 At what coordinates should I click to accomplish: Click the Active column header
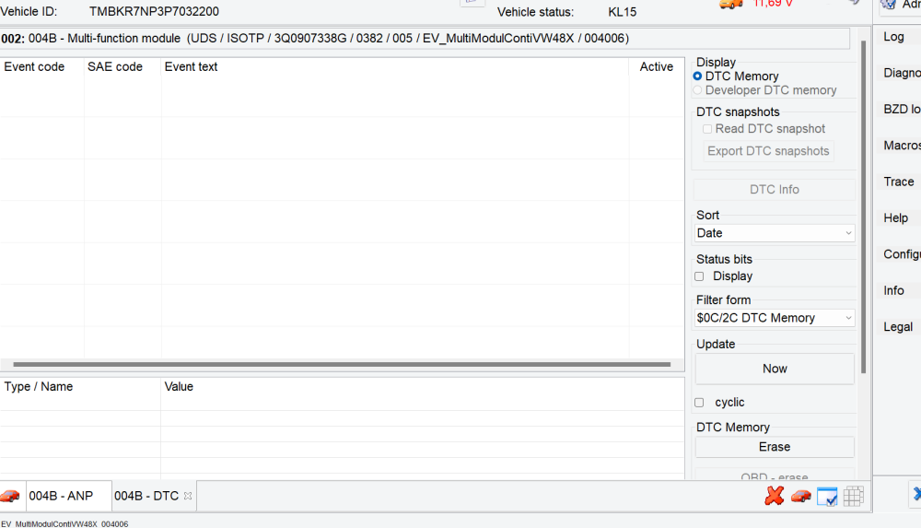click(x=656, y=66)
